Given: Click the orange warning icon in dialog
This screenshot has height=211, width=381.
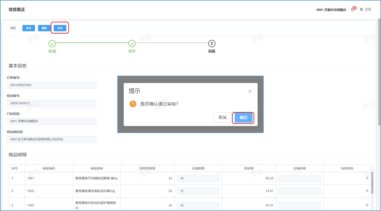Looking at the screenshot, I should [x=133, y=104].
